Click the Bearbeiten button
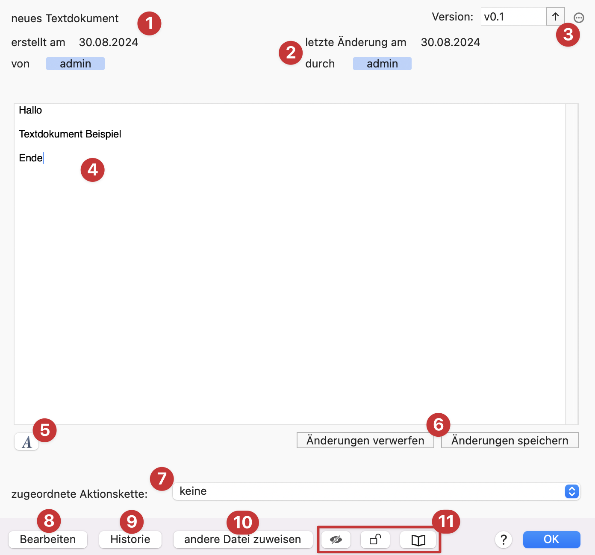The height and width of the screenshot is (555, 595). (48, 540)
